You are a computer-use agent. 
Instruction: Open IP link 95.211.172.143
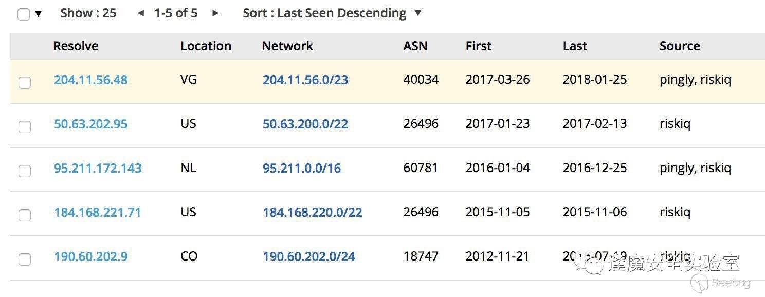tap(98, 169)
